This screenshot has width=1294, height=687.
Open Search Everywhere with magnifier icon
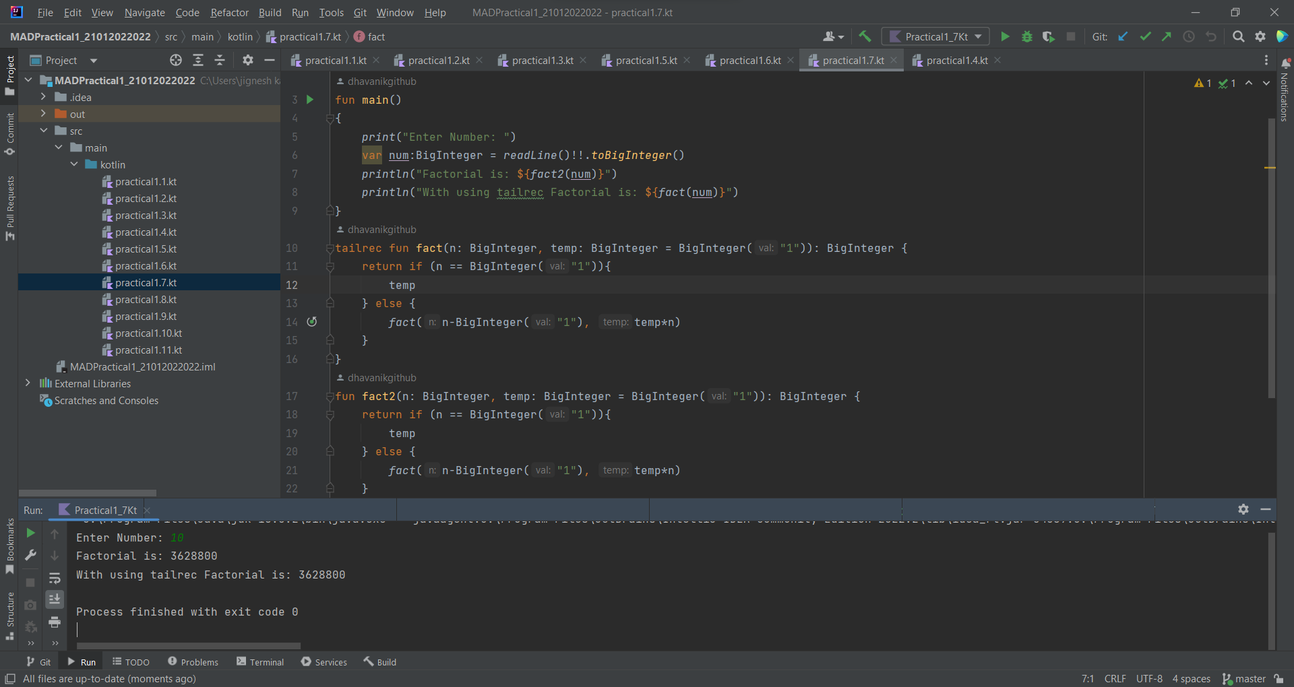(x=1239, y=36)
